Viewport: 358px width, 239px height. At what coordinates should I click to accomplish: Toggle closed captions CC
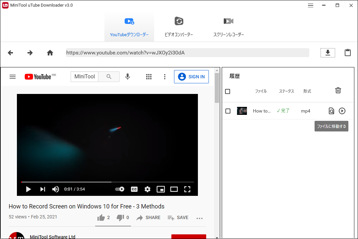pyautogui.click(x=134, y=189)
